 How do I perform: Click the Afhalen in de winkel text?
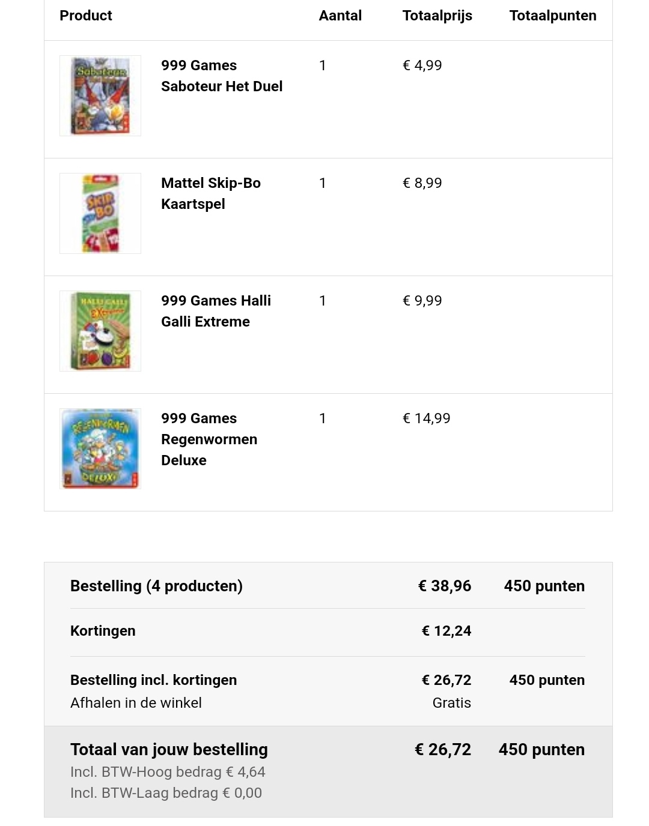[x=136, y=703]
